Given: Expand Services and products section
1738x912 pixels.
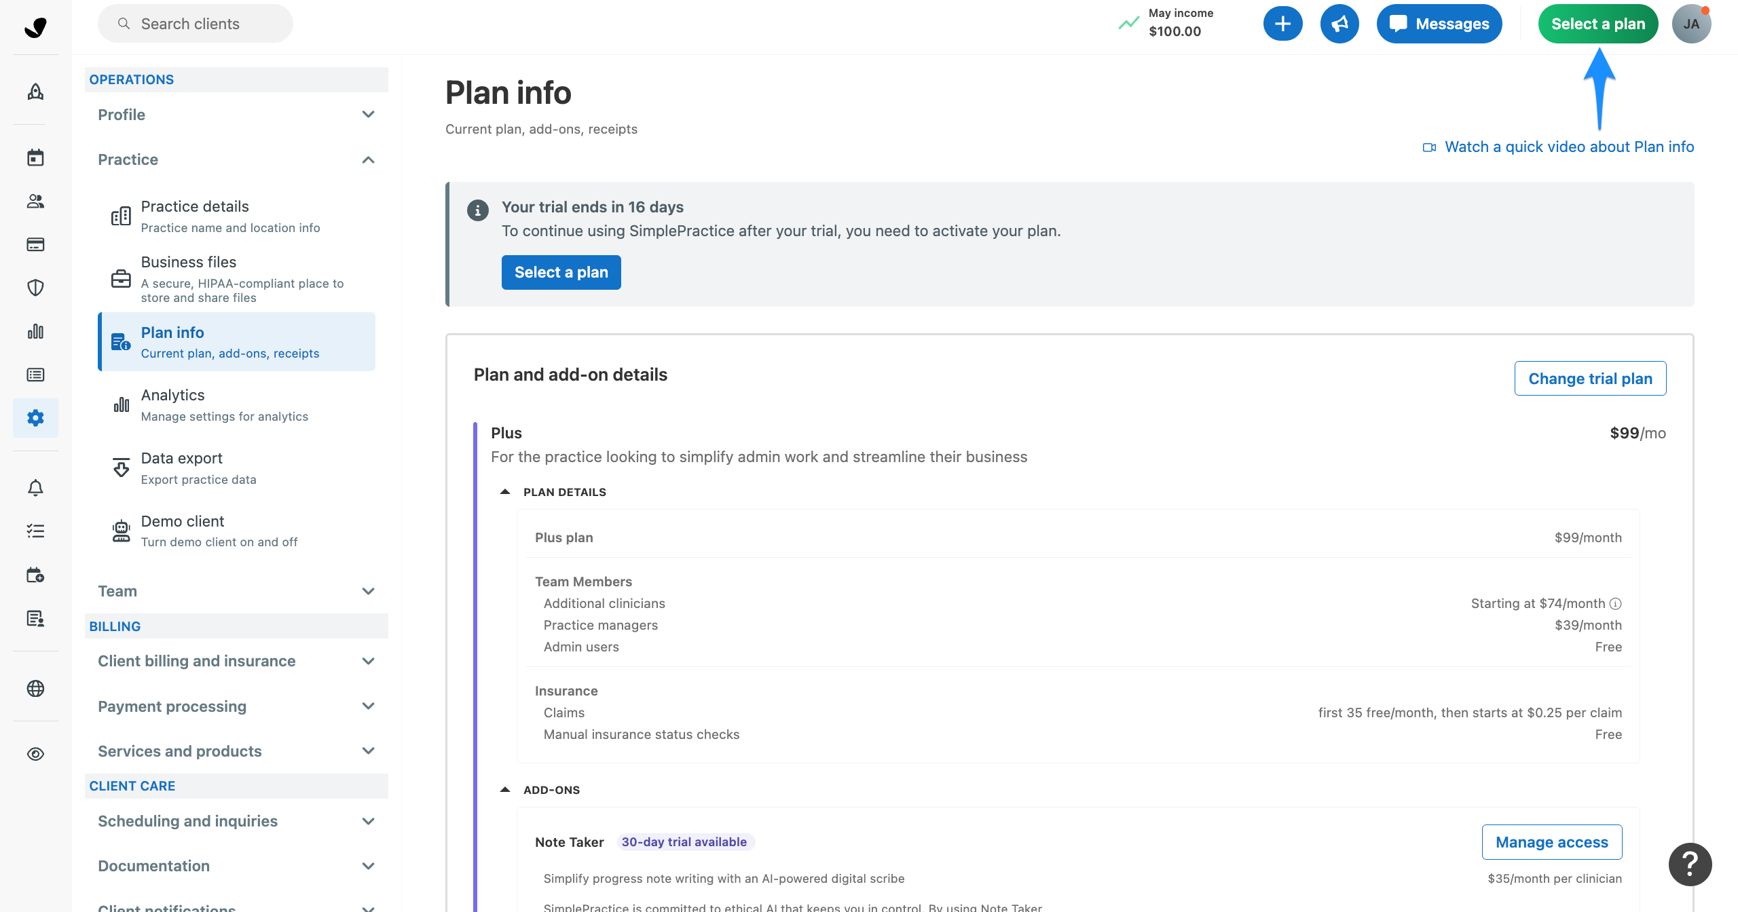Looking at the screenshot, I should (236, 750).
